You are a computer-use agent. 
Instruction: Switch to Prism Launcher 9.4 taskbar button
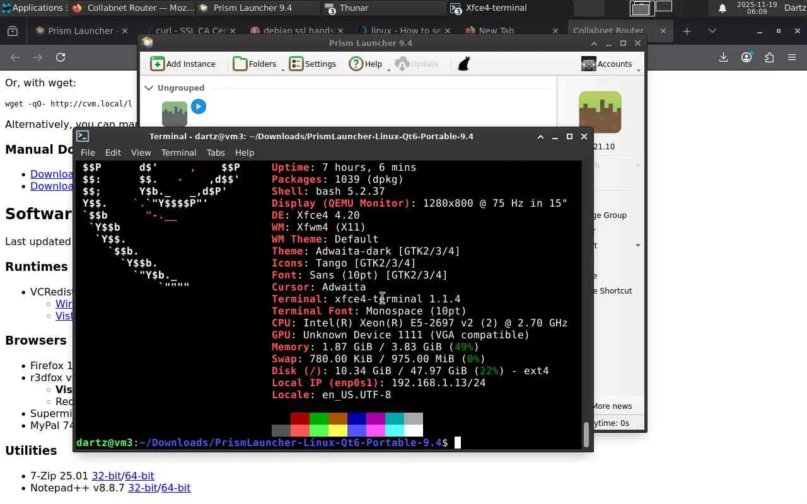pyautogui.click(x=257, y=8)
